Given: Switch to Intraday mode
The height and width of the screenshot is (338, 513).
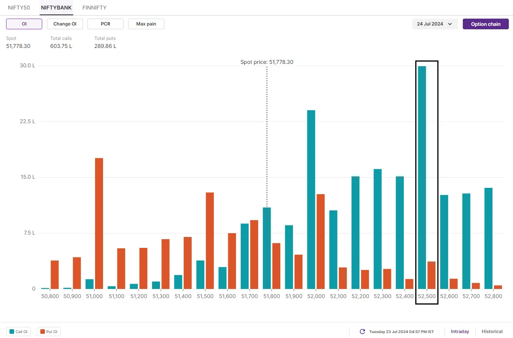Looking at the screenshot, I should (460, 332).
